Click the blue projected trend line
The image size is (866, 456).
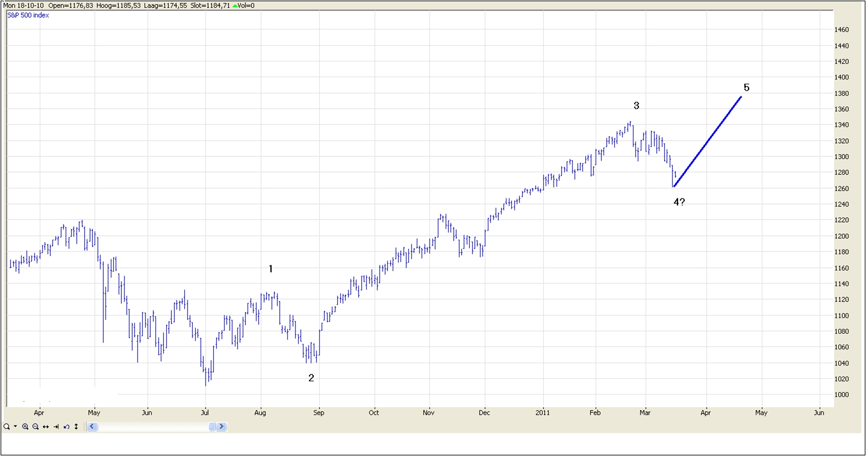point(708,142)
